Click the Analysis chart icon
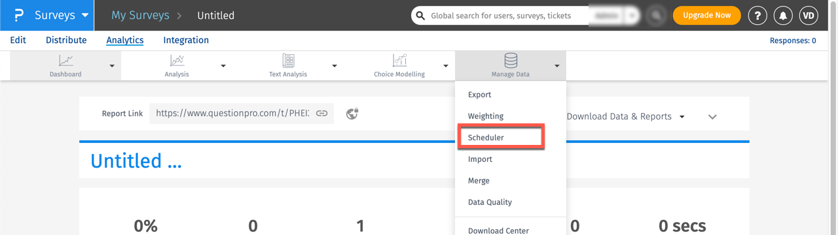 click(177, 61)
